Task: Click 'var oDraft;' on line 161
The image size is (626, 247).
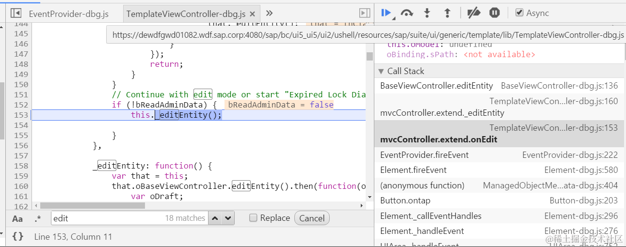Action: click(157, 196)
